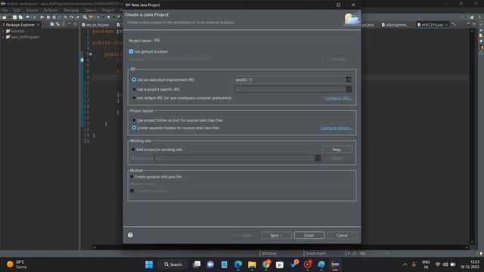Click Eclipse icon in taskbar
484x272 pixels.
335,264
